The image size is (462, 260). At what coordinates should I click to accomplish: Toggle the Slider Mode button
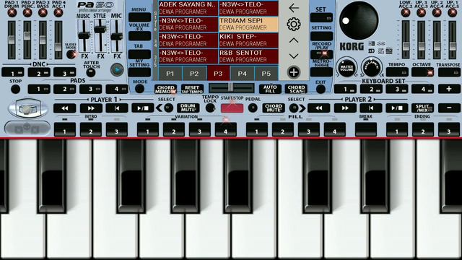pyautogui.click(x=71, y=54)
